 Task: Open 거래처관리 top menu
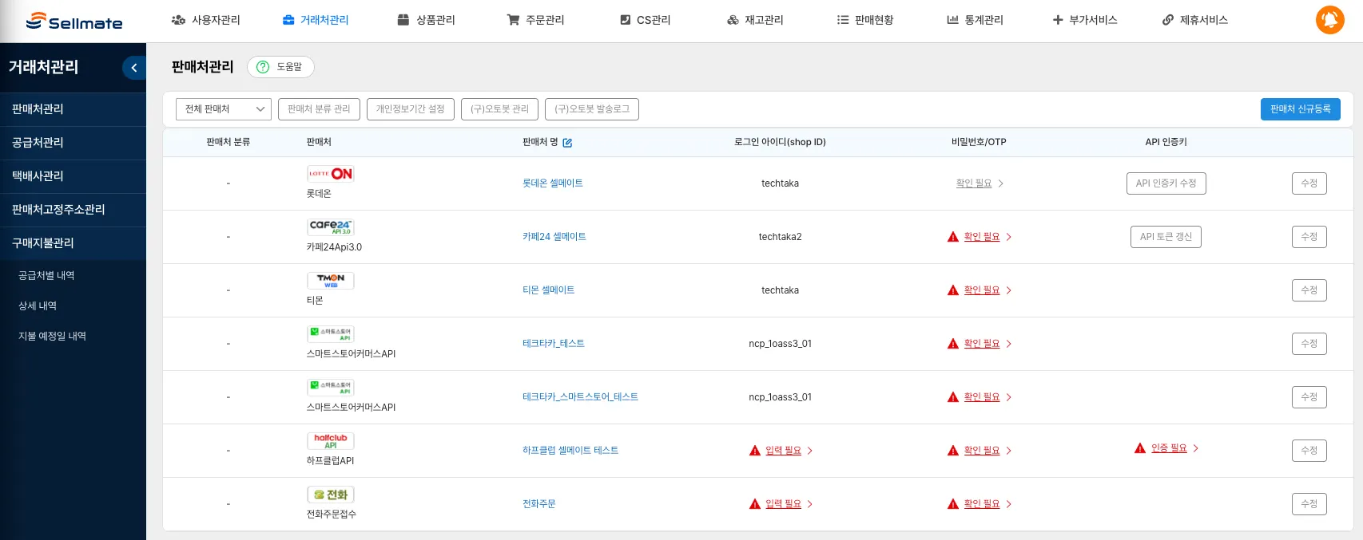pos(316,20)
